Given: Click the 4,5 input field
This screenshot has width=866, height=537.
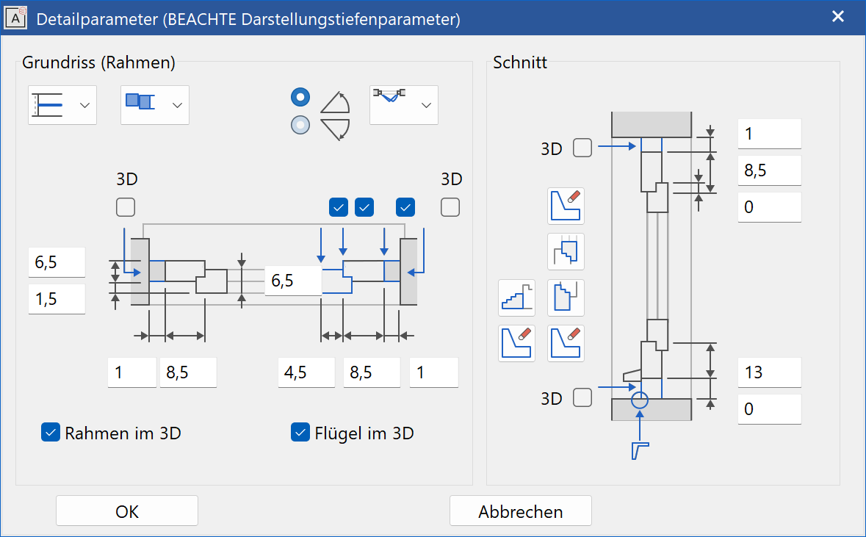Looking at the screenshot, I should (306, 372).
